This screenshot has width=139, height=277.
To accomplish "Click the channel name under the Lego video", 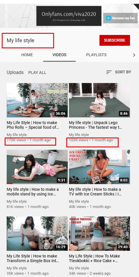I will point(79,135).
